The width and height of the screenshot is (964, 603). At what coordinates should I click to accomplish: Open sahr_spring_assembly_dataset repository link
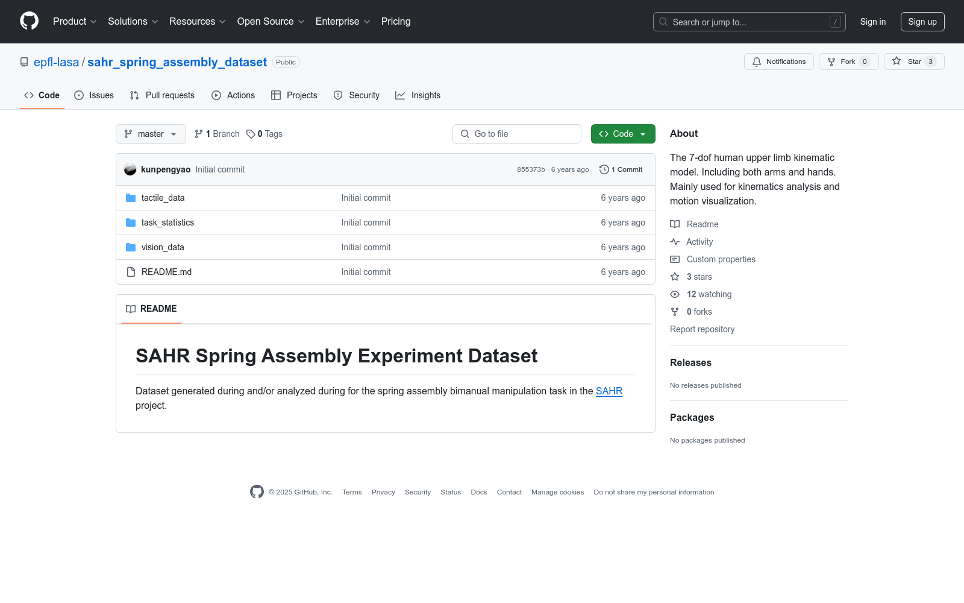click(x=177, y=62)
